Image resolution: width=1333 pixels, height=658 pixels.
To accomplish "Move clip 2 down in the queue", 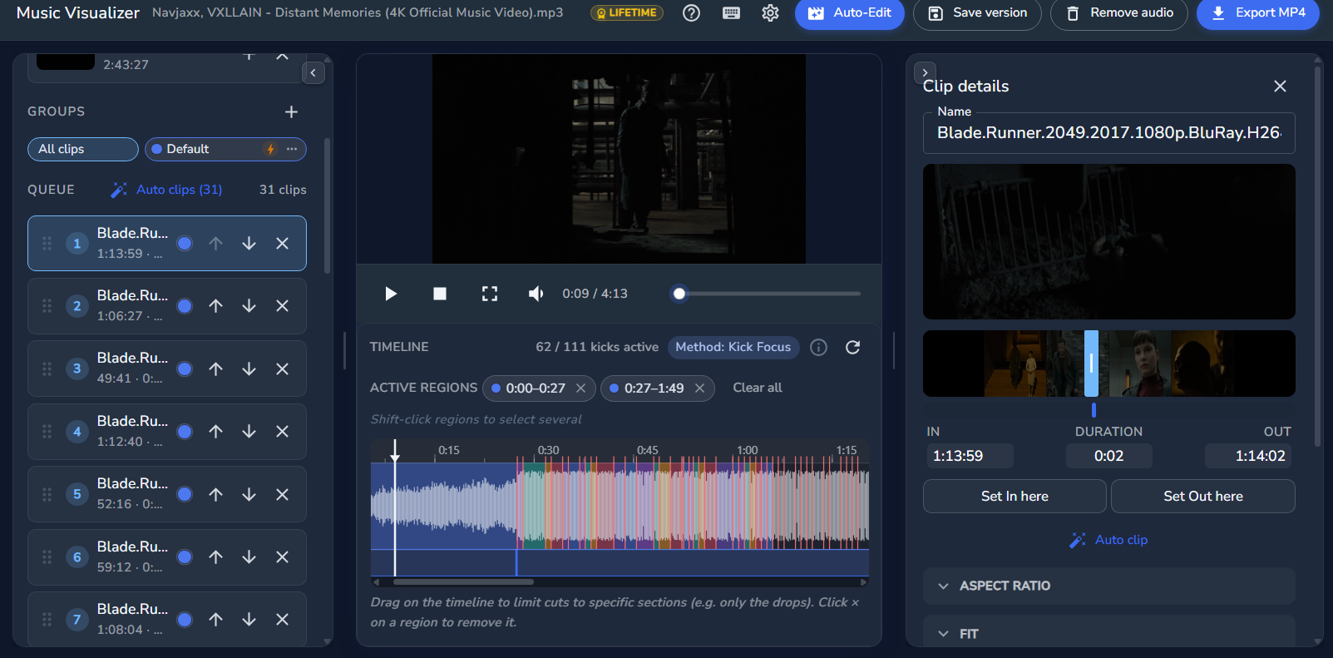I will (249, 306).
